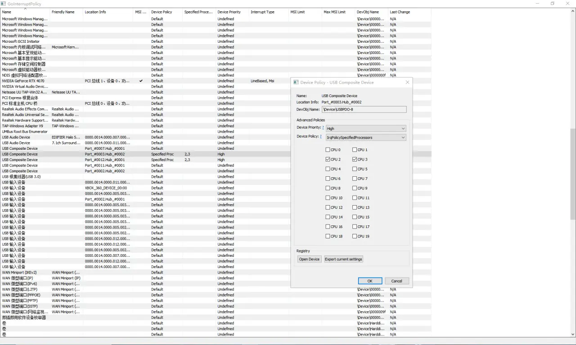Open the IrqPolicySpecifiedProcessors policy dropdown
Image resolution: width=576 pixels, height=345 pixels.
click(366, 138)
